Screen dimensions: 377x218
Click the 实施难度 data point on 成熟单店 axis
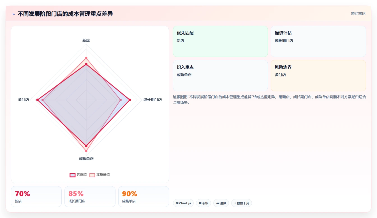pyautogui.click(x=86, y=151)
